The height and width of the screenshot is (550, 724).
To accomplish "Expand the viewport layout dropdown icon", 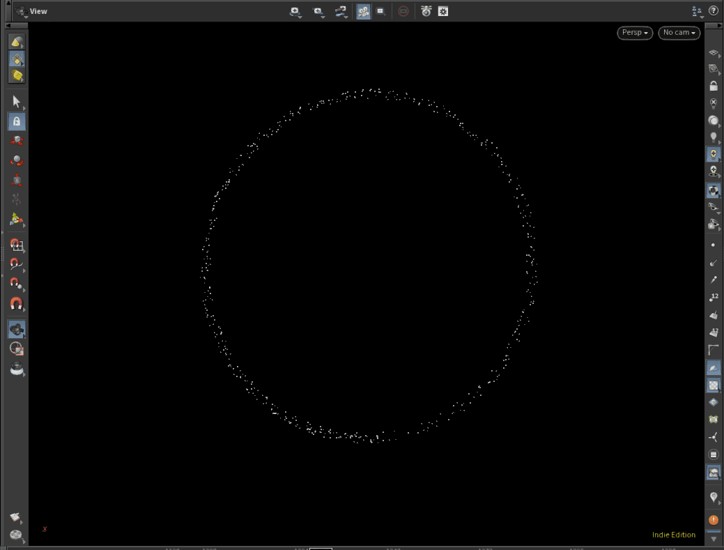I will 697,11.
